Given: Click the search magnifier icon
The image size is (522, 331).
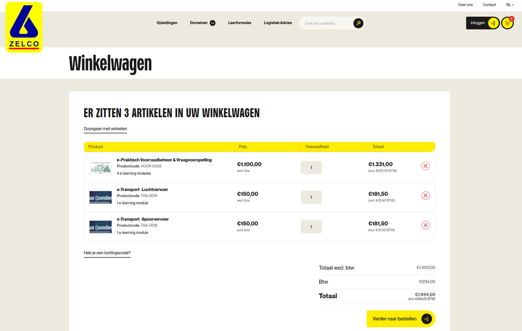Looking at the screenshot, I should tap(358, 23).
